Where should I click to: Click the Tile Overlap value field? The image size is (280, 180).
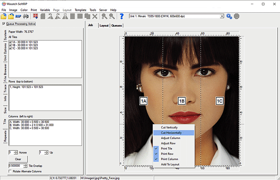tap(16, 166)
